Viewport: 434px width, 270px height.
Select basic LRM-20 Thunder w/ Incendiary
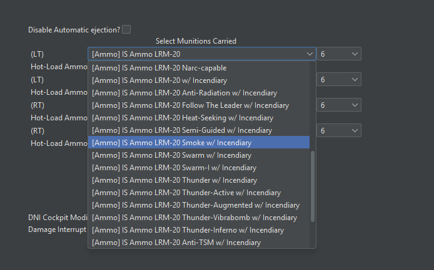[174, 180]
